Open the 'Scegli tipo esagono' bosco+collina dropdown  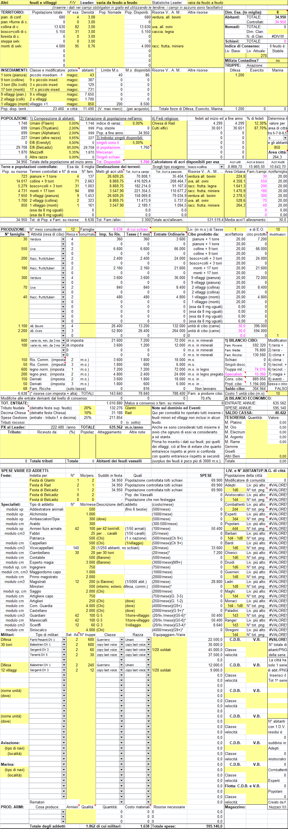(221, 167)
